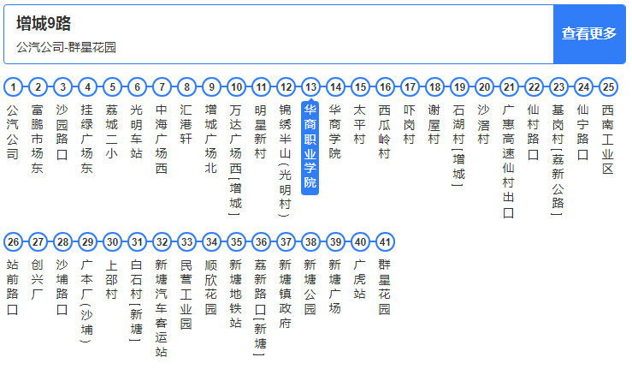Open the 民营工业园 stop name
The width and height of the screenshot is (632, 369).
coord(186,294)
